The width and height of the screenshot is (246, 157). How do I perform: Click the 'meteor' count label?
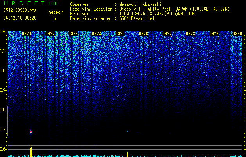coord(56,12)
